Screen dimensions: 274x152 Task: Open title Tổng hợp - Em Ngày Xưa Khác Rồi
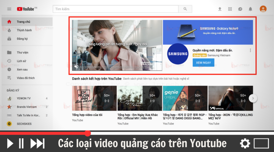[x=138, y=116]
